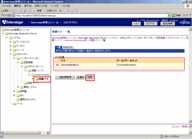Click the Stop page toolbar icon
This screenshot has width=192, height=139.
point(20,11)
